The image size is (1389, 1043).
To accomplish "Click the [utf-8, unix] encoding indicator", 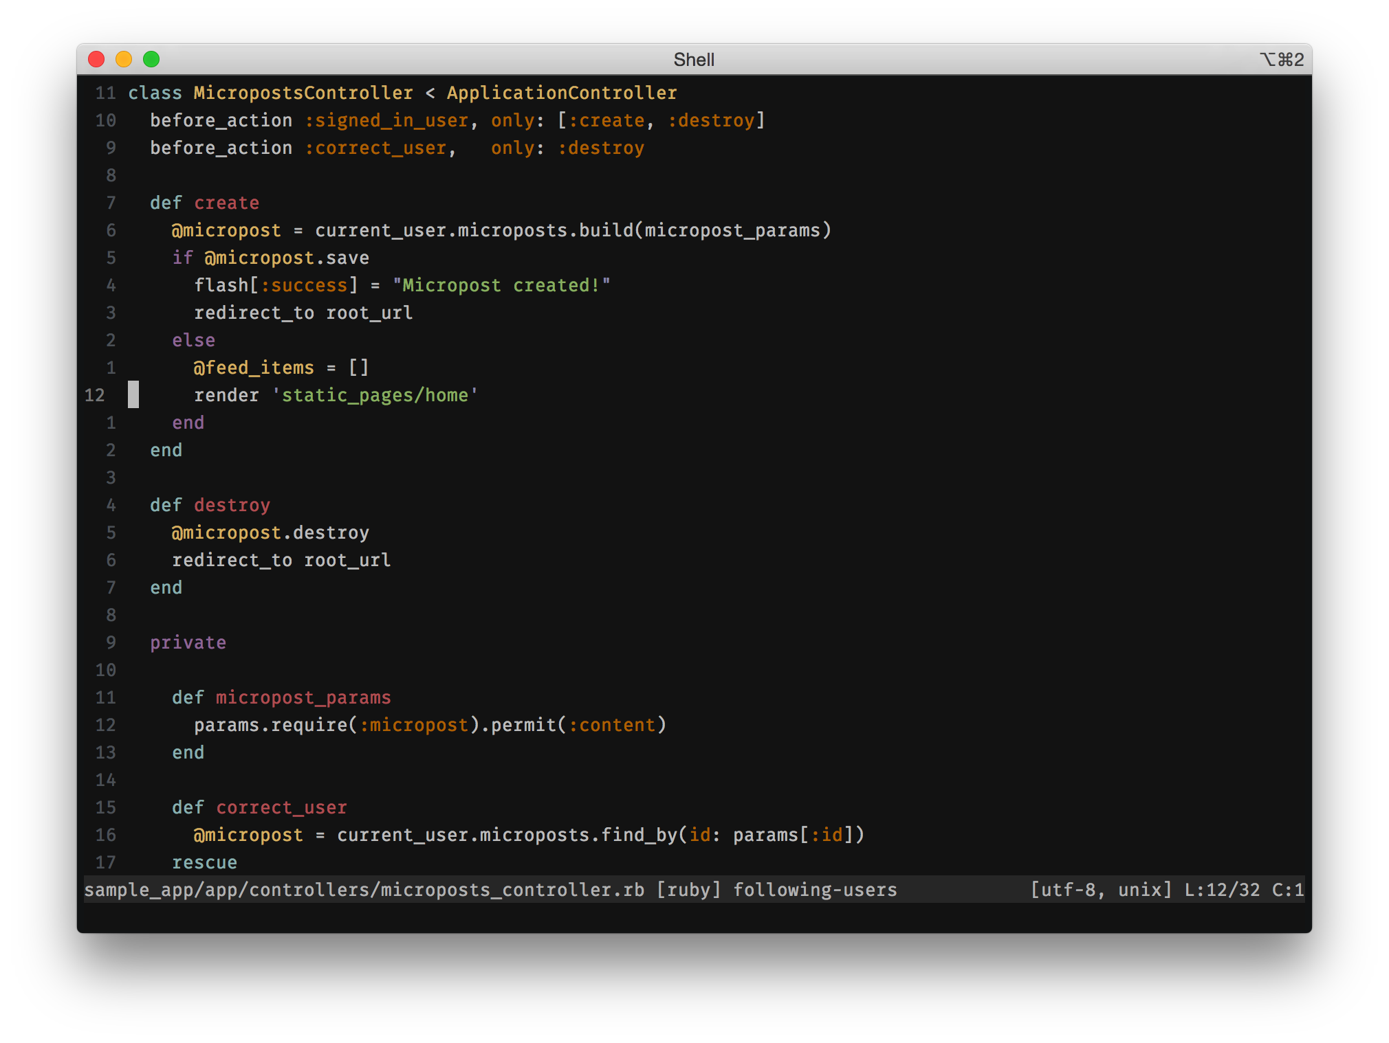I will tap(1101, 890).
